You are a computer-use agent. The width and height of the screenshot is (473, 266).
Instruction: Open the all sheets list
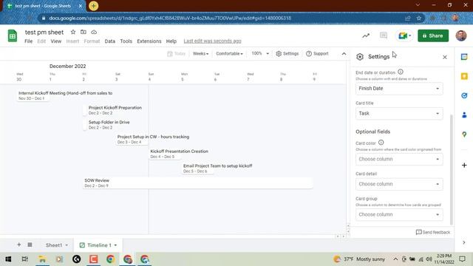coord(30,245)
